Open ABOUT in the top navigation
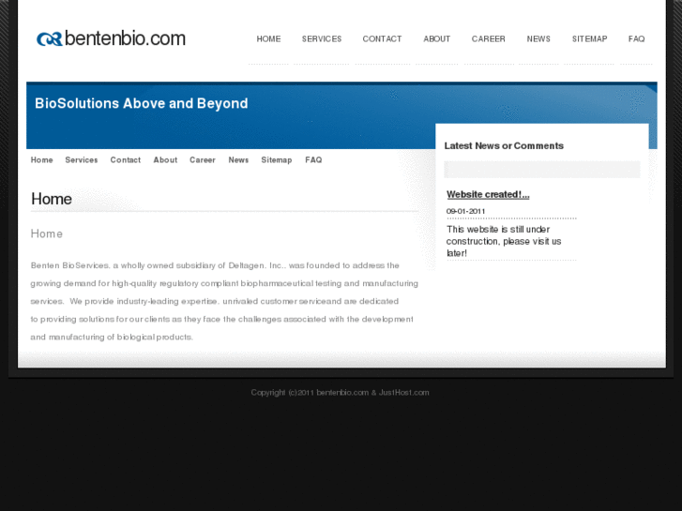Screen dimensions: 682x511 point(437,39)
